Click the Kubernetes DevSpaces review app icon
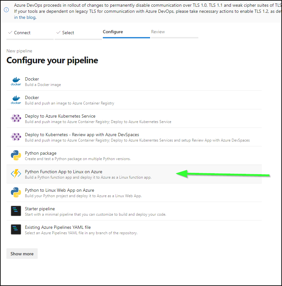Viewport: 282px width, 286px height. tap(16, 137)
